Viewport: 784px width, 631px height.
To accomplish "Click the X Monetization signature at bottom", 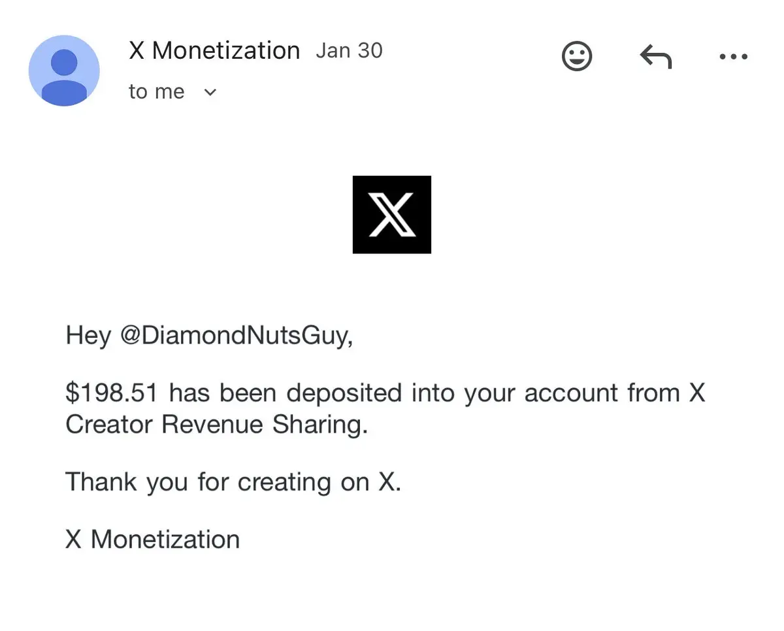I will click(153, 540).
